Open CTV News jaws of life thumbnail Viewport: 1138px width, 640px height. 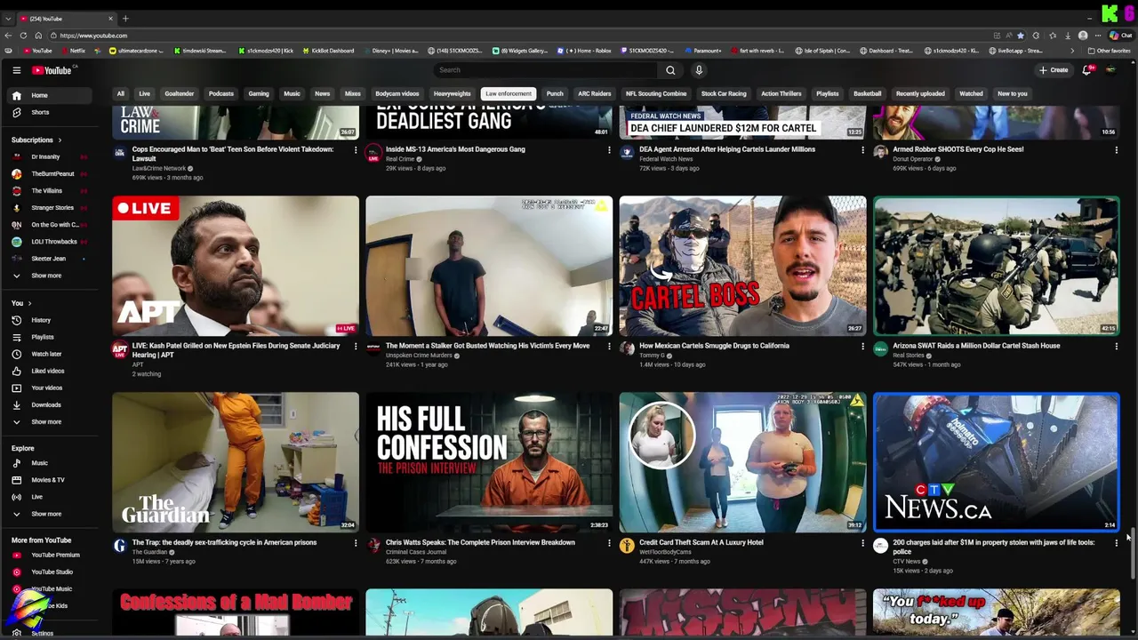996,462
